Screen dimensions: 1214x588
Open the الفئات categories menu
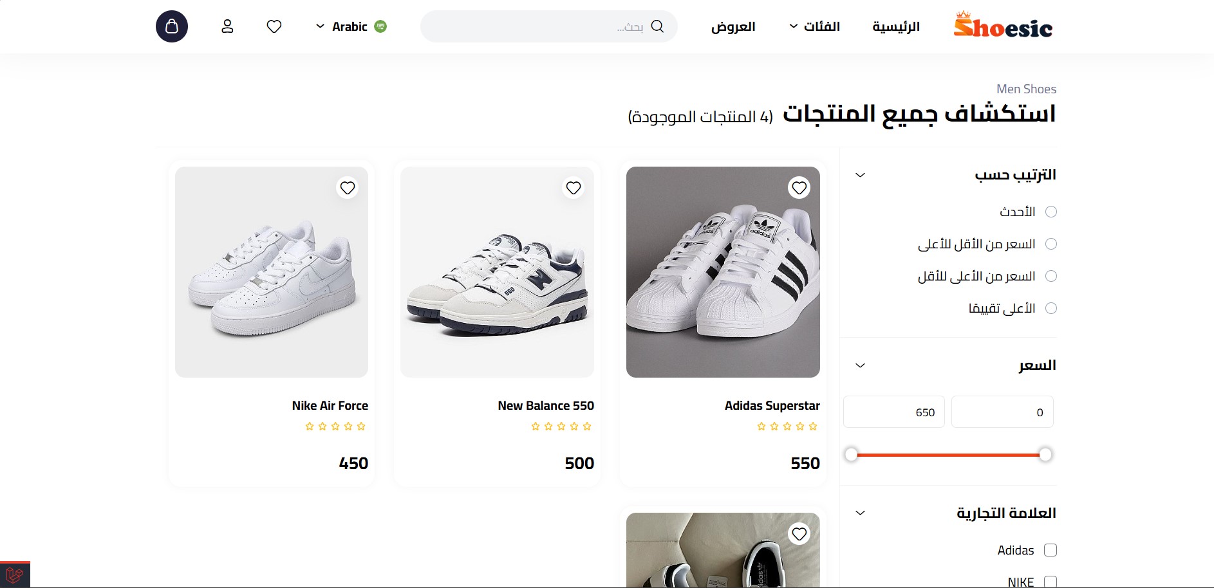[x=814, y=26]
